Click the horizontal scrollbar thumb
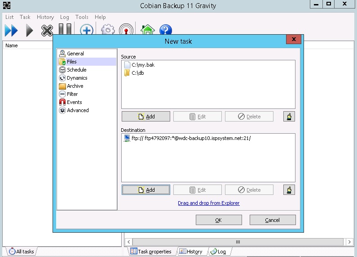The width and height of the screenshot is (357, 257). (x=238, y=242)
